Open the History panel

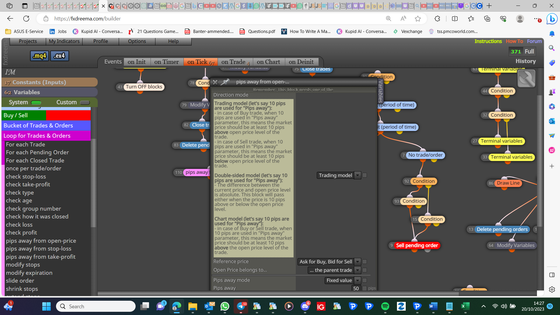pos(526,61)
